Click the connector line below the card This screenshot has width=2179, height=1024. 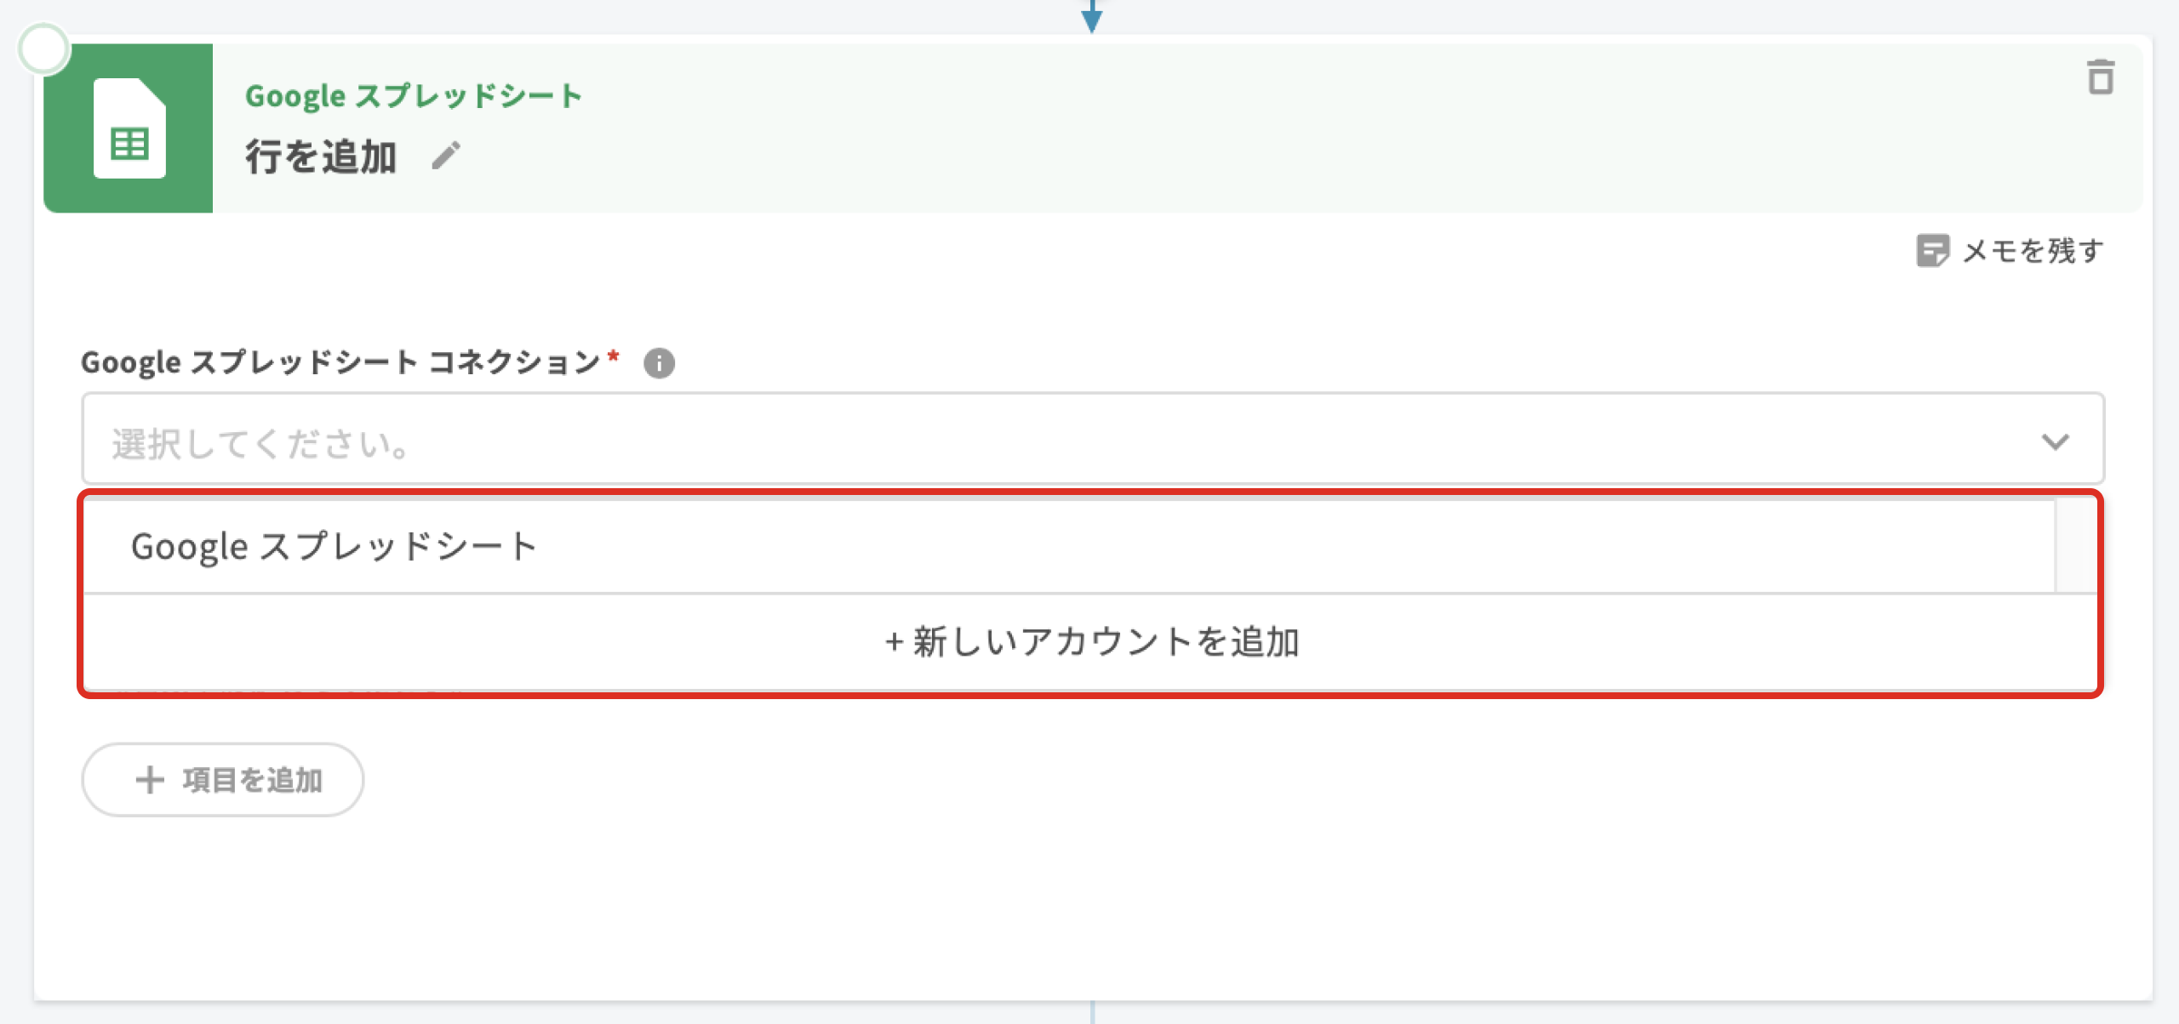(x=1091, y=1012)
